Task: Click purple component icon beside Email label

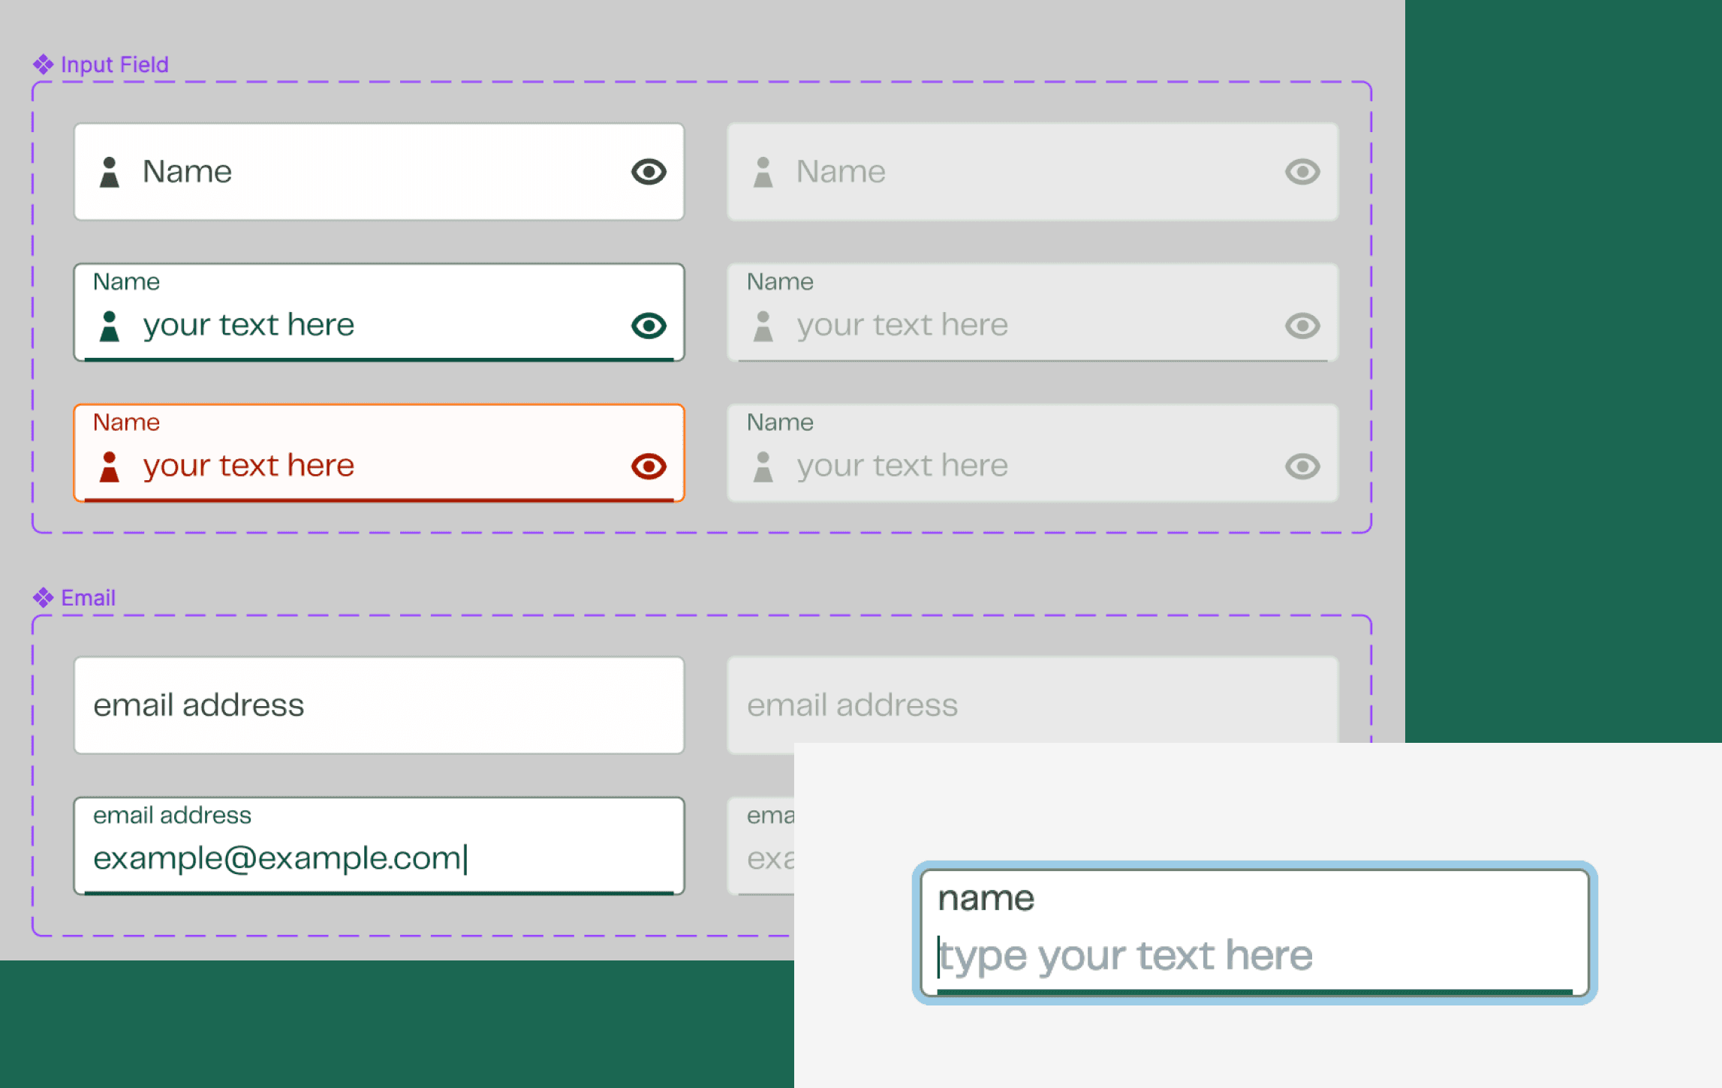Action: (x=43, y=598)
